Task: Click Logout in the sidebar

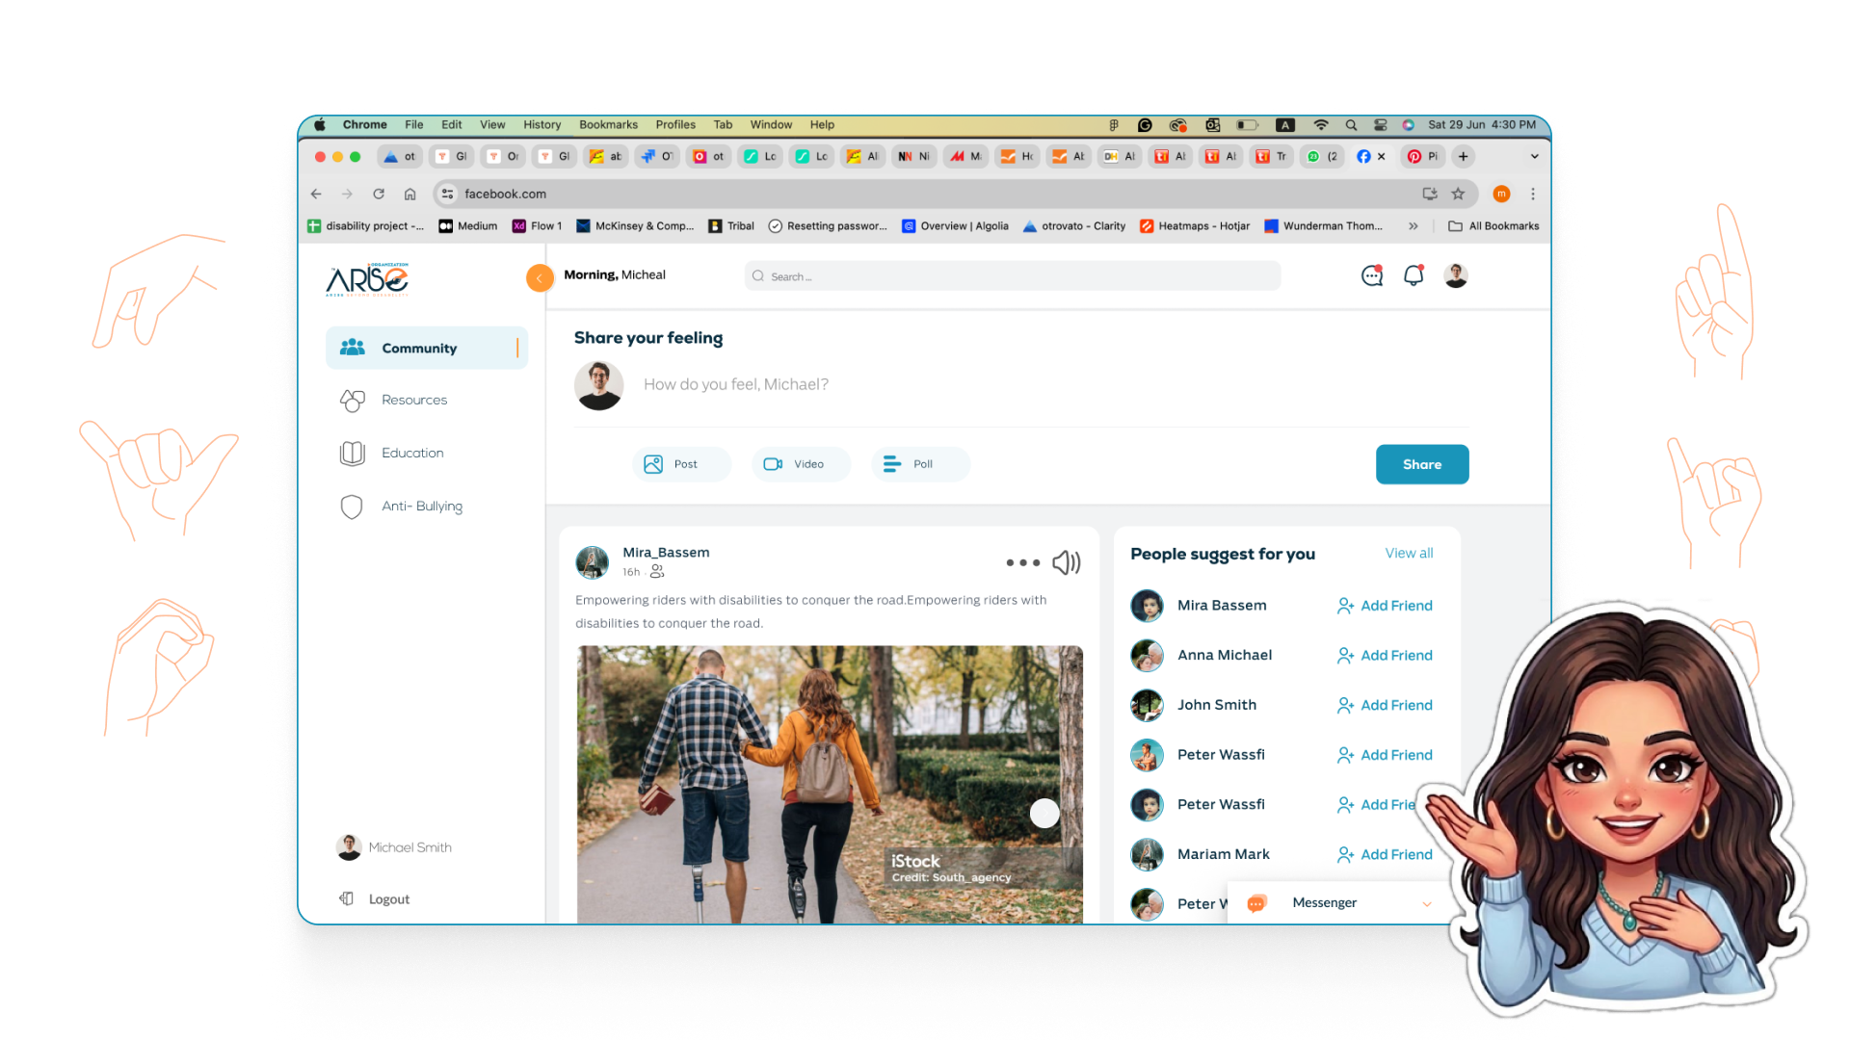Action: (389, 899)
